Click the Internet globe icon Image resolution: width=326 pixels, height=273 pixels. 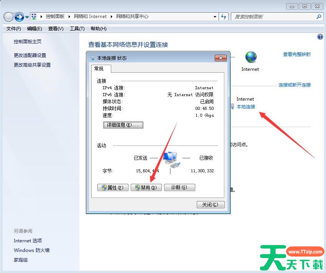tap(251, 57)
